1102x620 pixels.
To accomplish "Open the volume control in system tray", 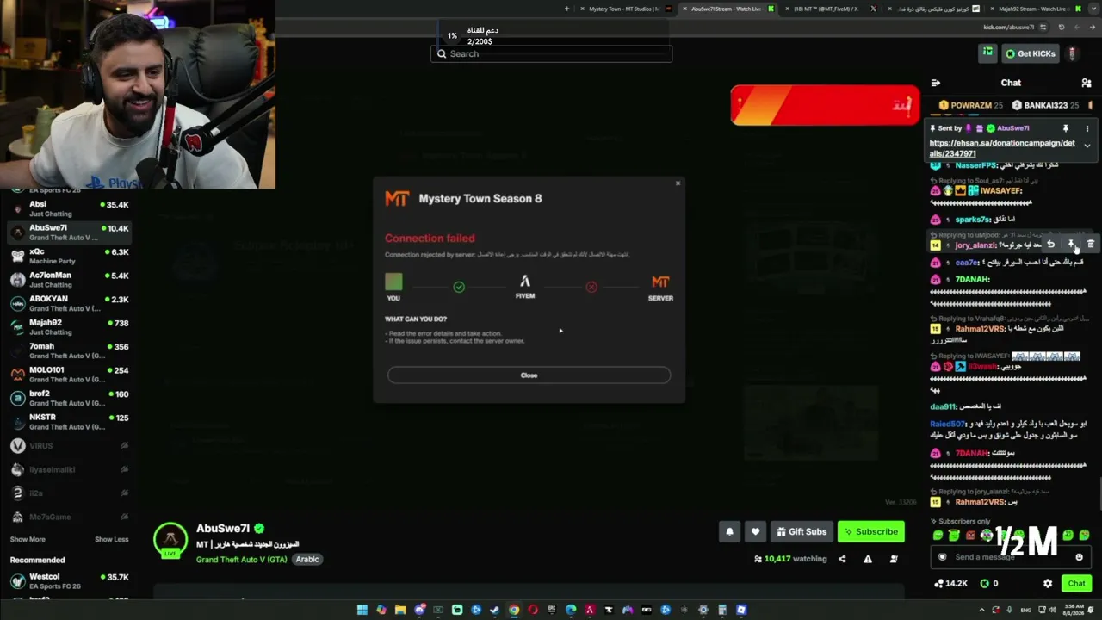I will tap(1052, 610).
